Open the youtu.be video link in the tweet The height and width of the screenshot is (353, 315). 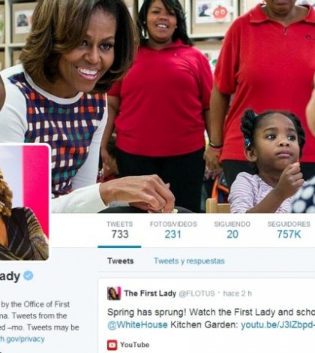coord(277,324)
